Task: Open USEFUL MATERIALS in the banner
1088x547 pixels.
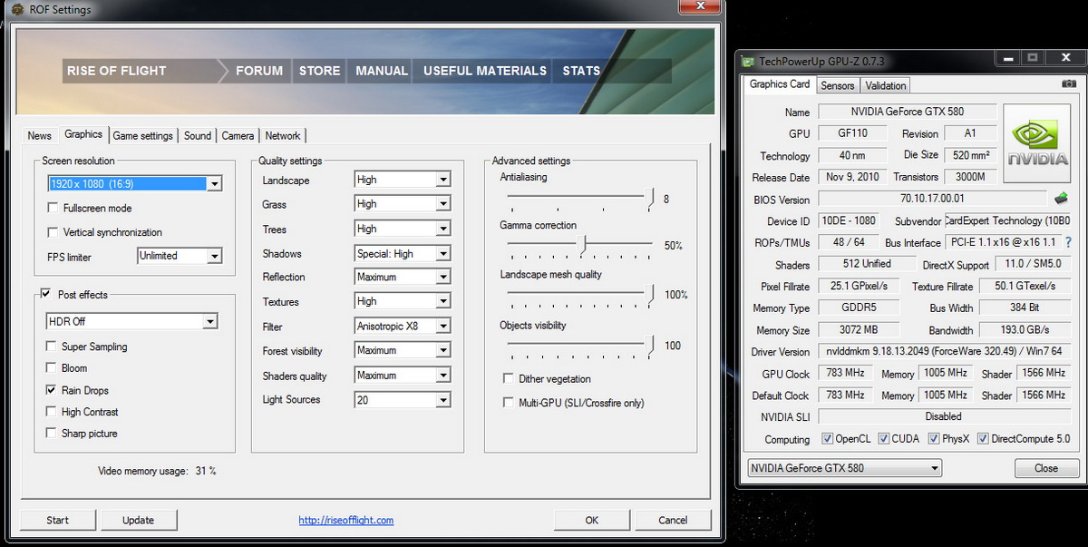Action: [485, 71]
